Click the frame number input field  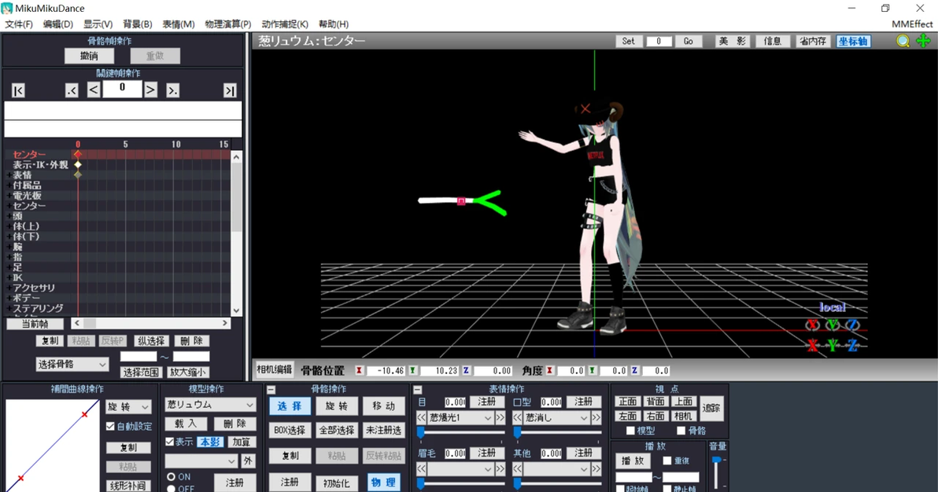click(x=122, y=89)
